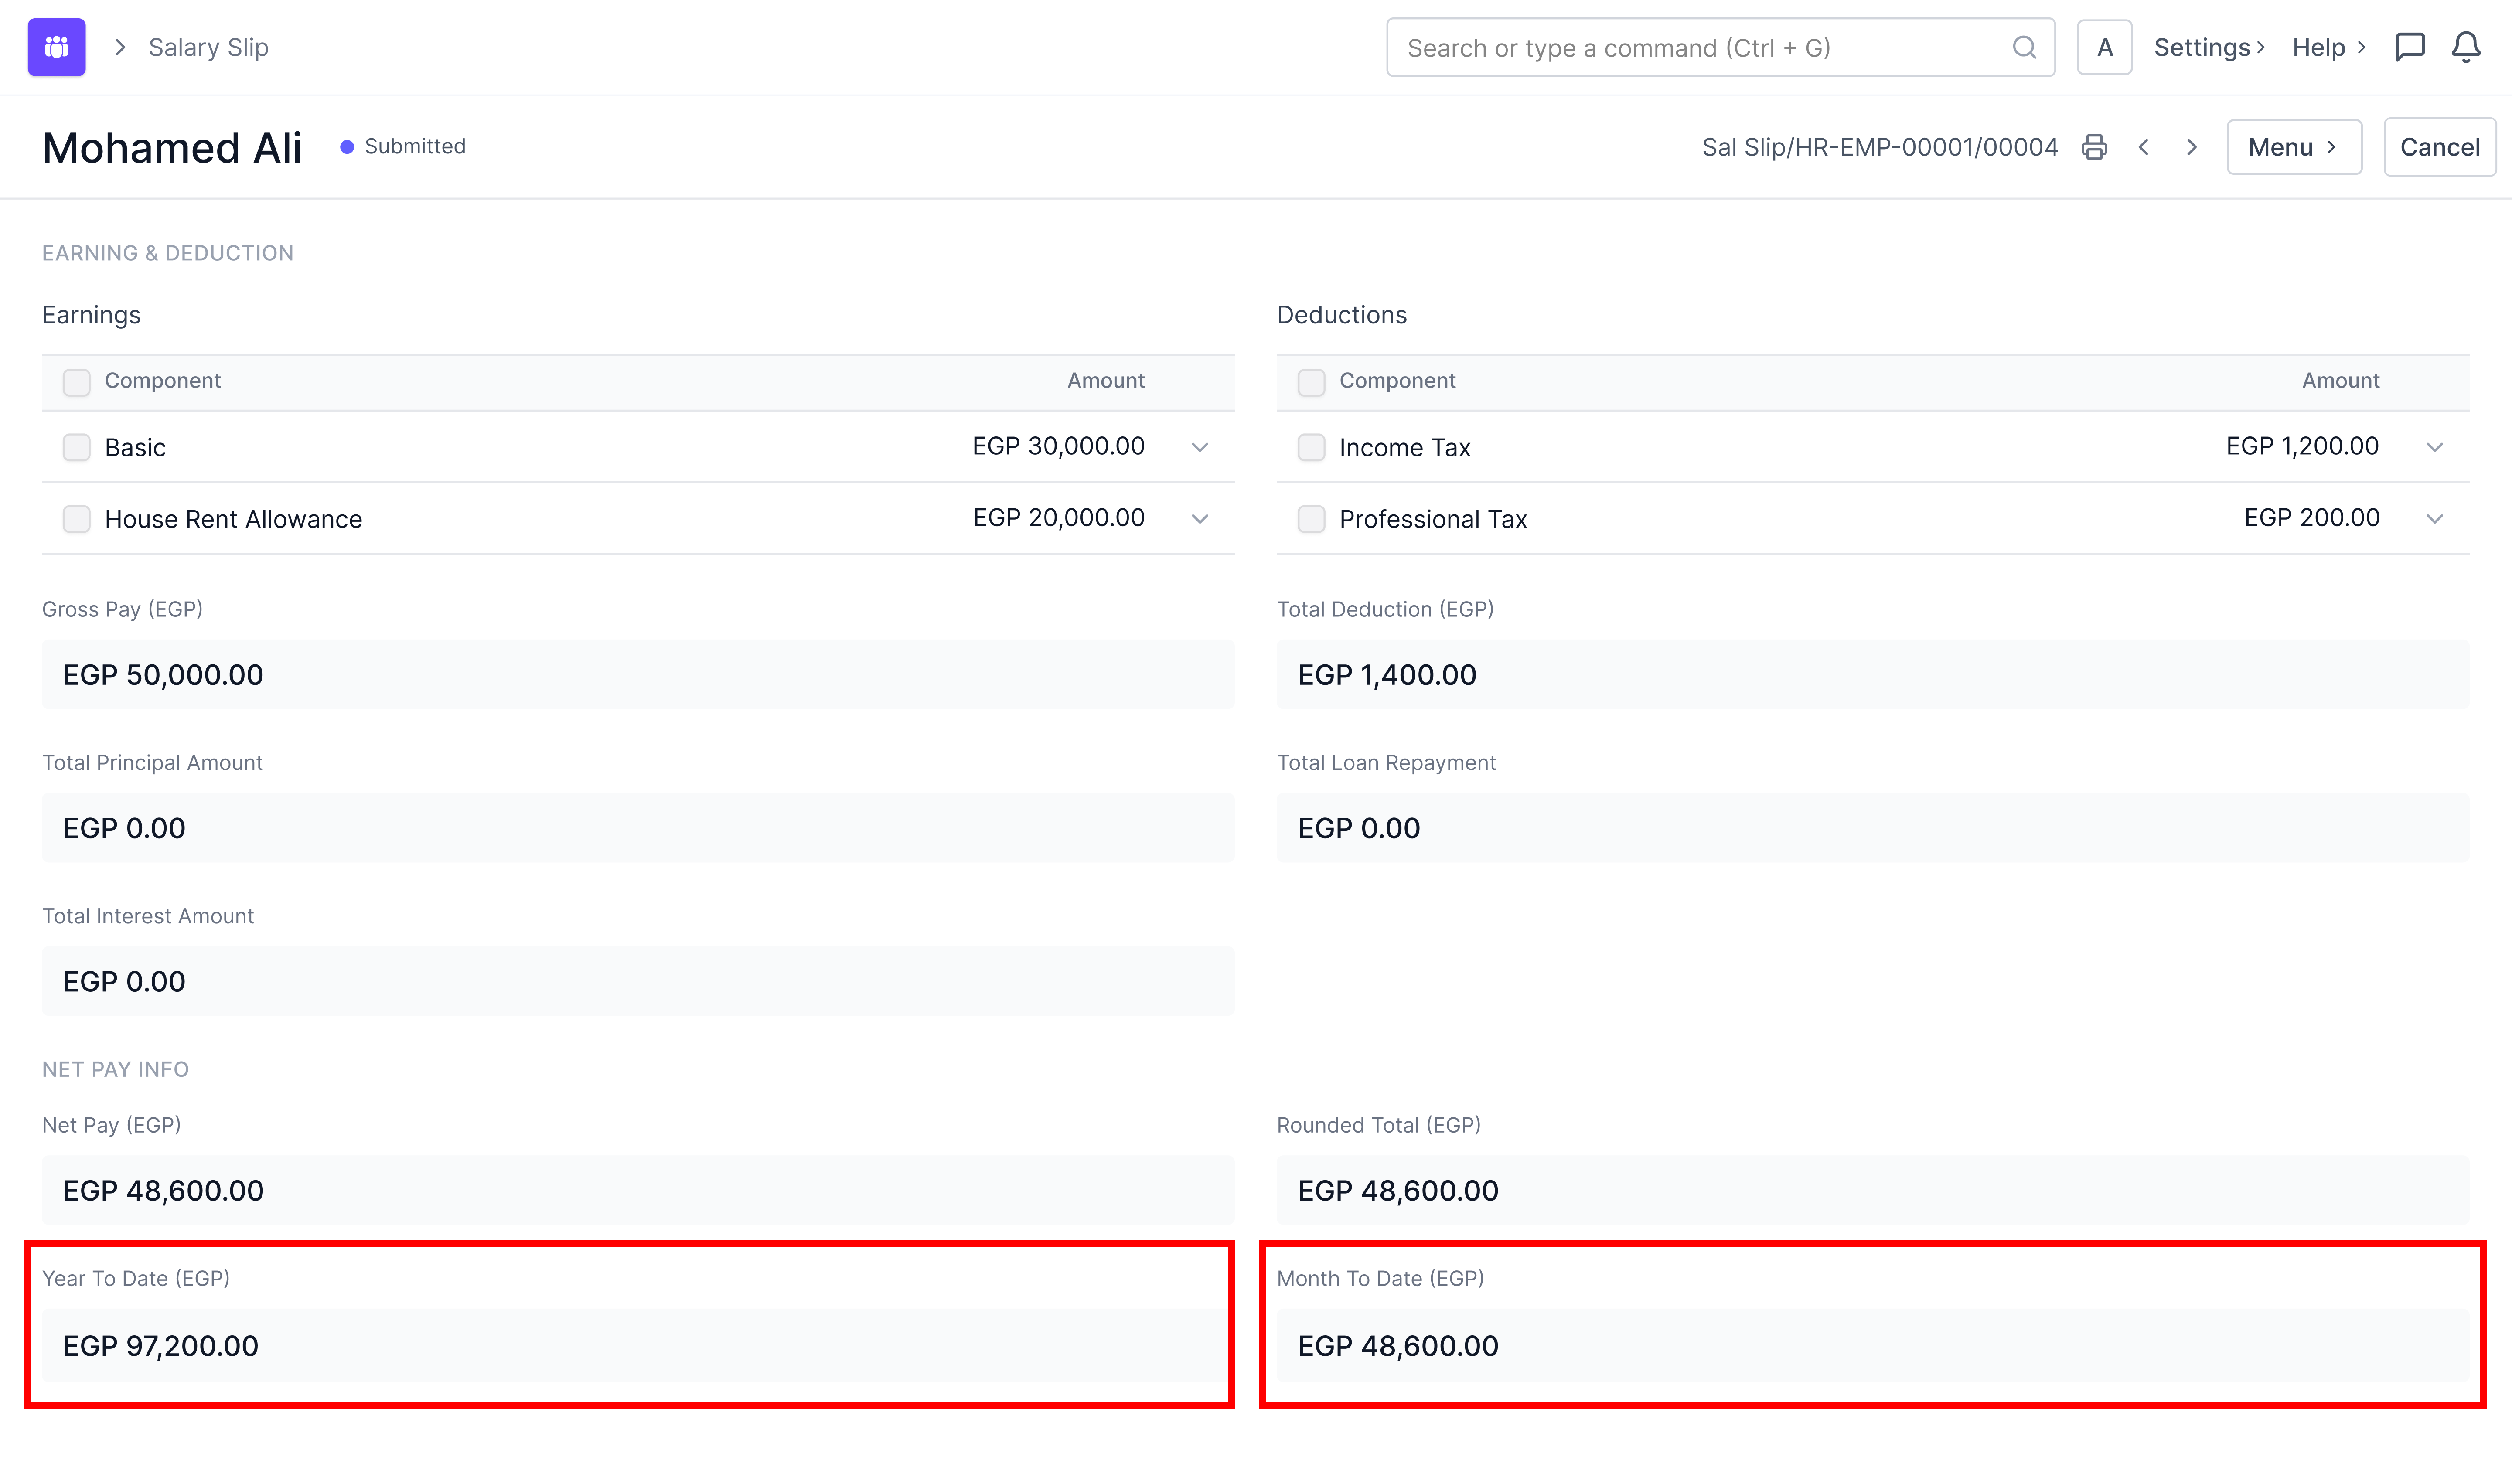Click the print salary slip icon

[2094, 147]
